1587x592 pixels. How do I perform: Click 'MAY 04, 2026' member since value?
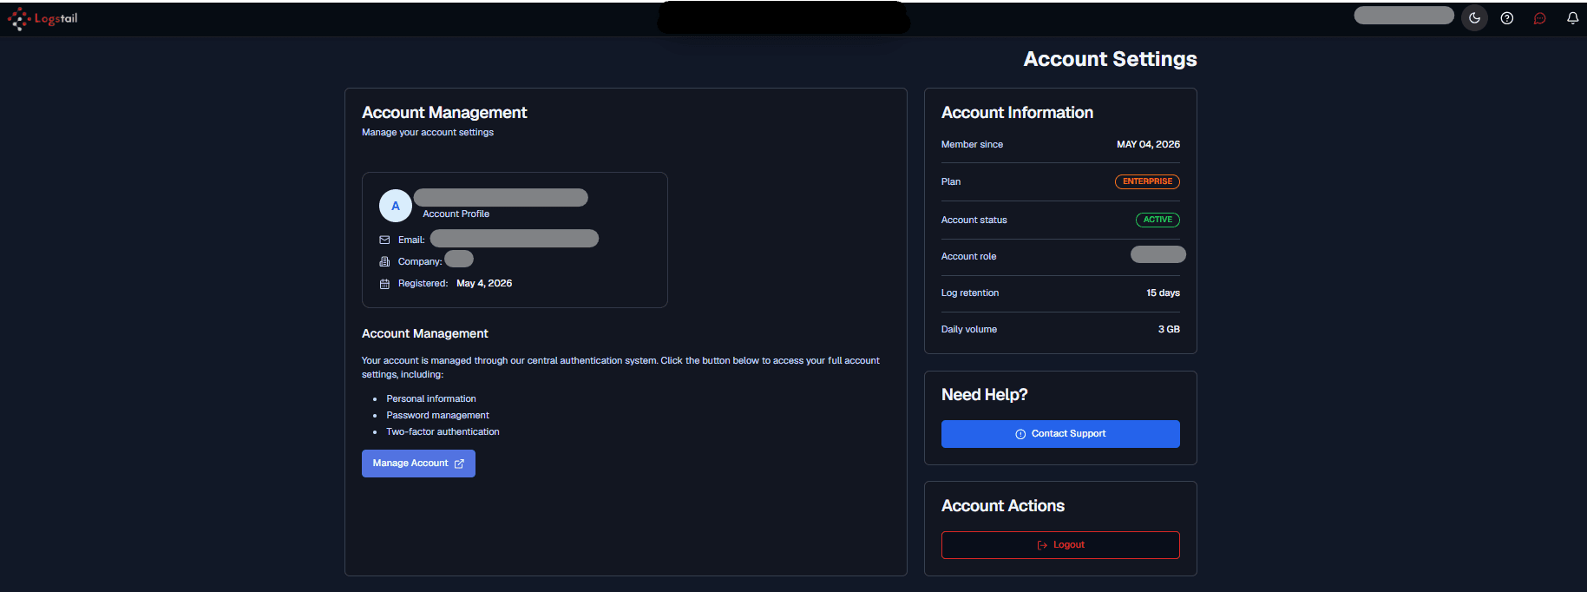click(1148, 145)
